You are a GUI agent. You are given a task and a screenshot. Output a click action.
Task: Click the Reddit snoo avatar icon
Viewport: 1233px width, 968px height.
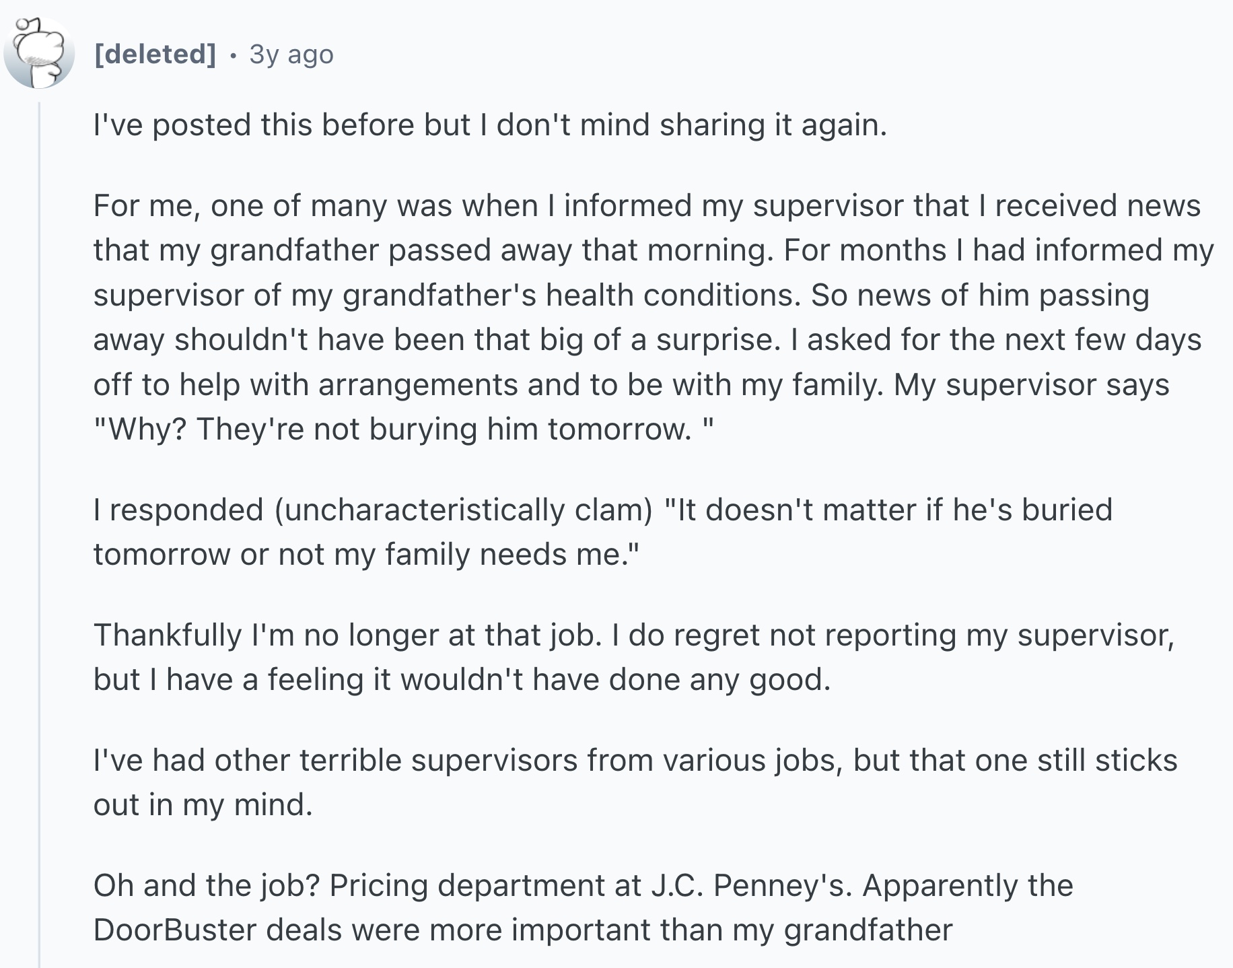point(38,54)
